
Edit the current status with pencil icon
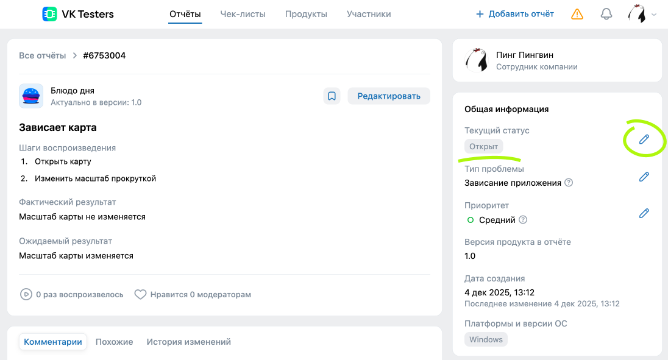pyautogui.click(x=644, y=139)
